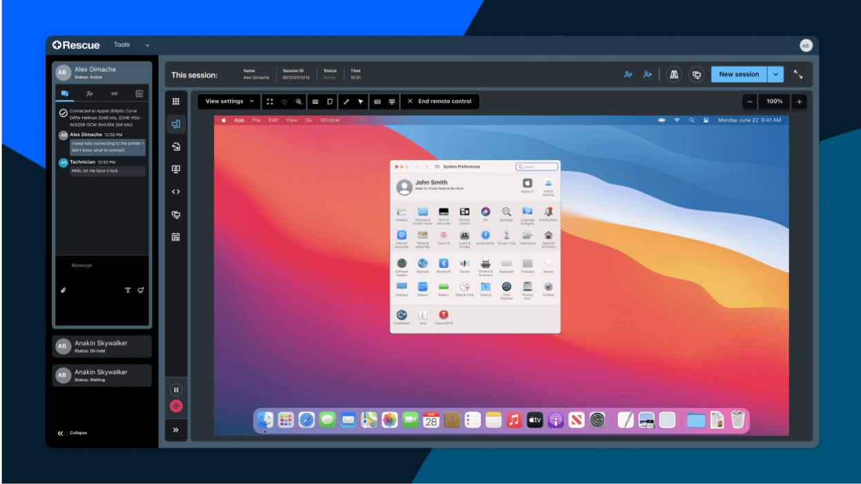Start a New session
The height and width of the screenshot is (484, 861).
click(x=739, y=74)
